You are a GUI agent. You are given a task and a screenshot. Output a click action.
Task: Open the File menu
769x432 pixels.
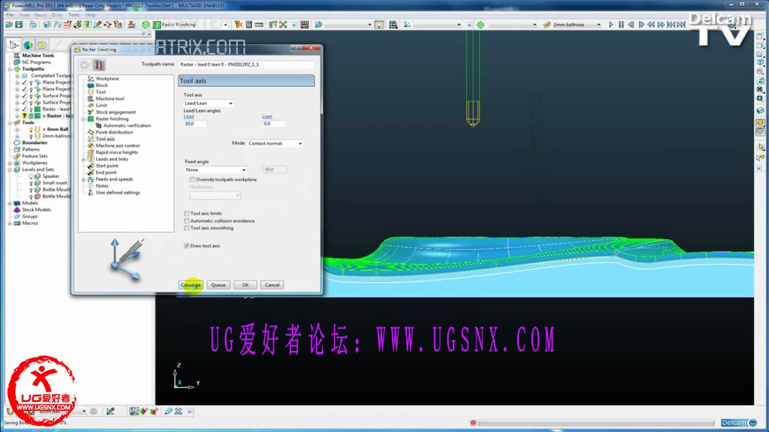[x=10, y=14]
